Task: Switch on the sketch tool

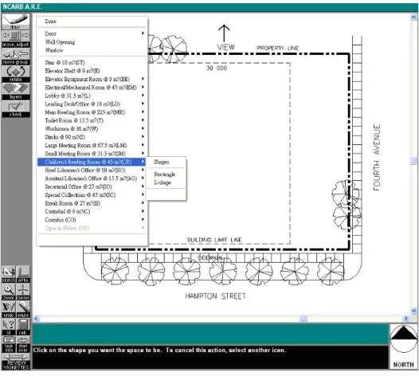Action: pos(9,275)
